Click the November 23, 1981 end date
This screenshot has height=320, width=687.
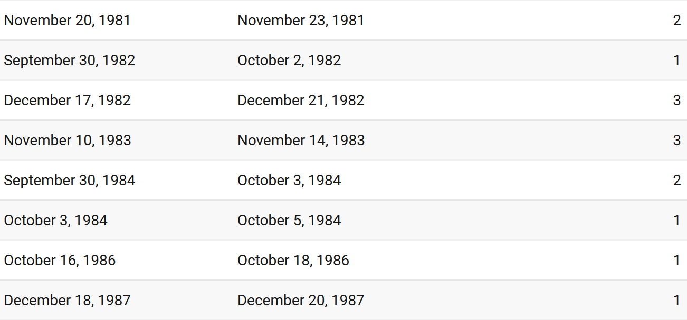[301, 21]
